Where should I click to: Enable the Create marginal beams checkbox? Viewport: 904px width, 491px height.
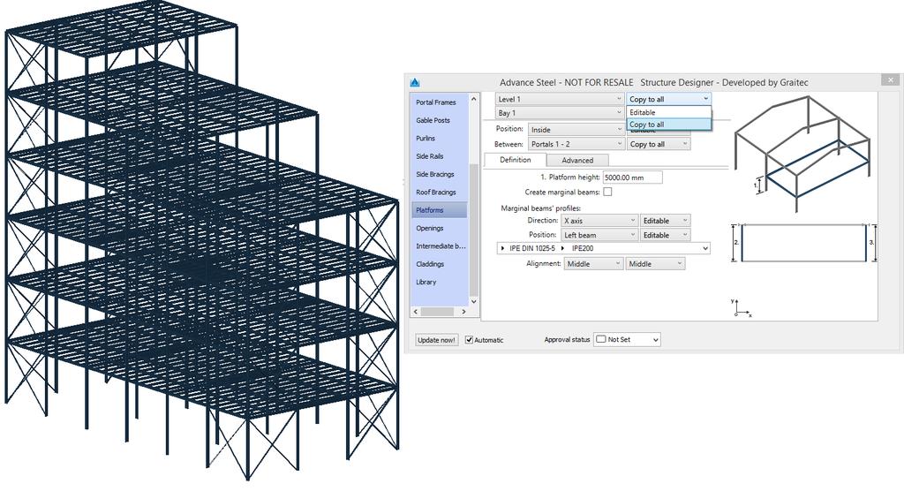coord(607,192)
